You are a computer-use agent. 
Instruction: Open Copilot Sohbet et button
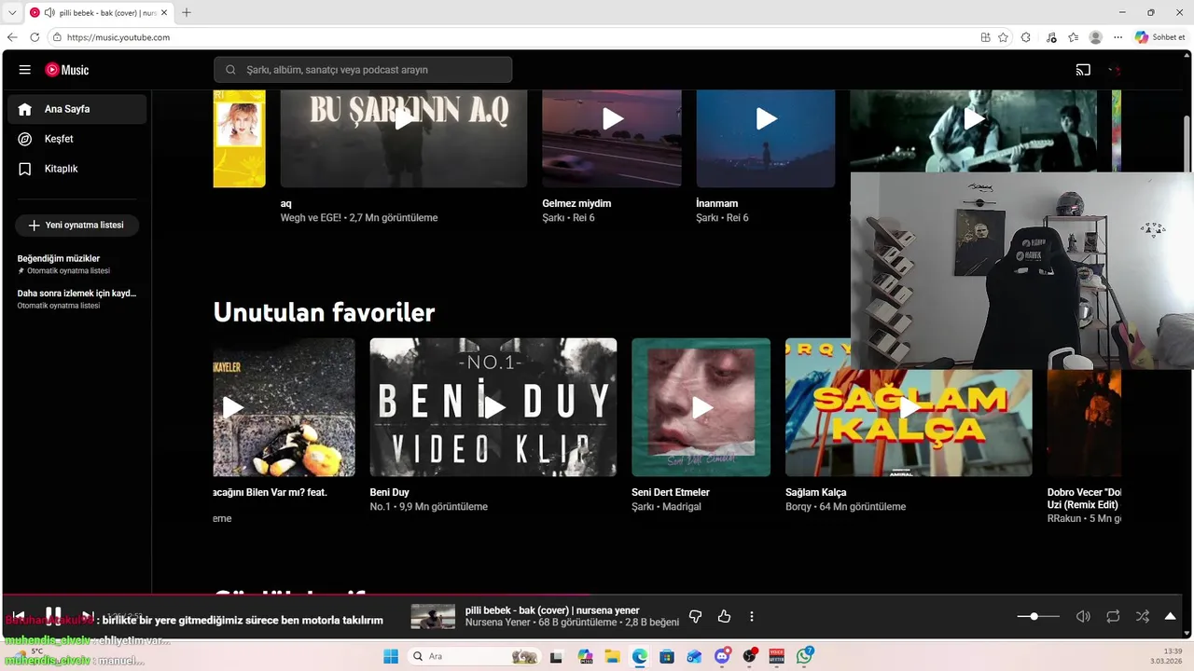(1160, 37)
